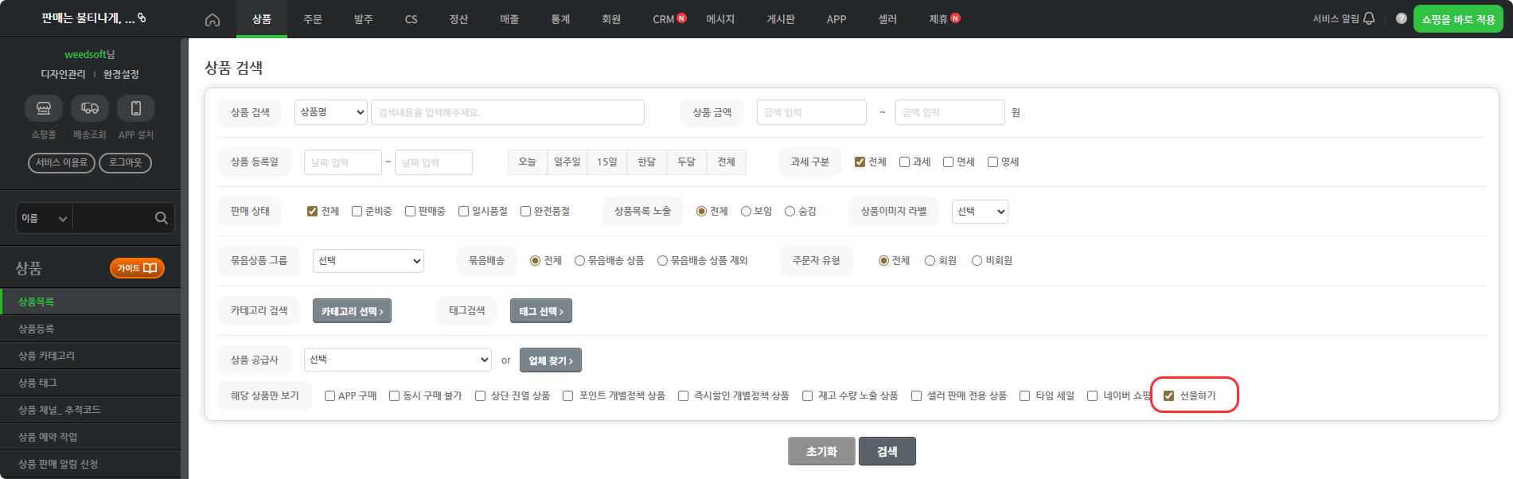Check the 면세 checkbox
The image size is (1513, 479).
(x=949, y=162)
